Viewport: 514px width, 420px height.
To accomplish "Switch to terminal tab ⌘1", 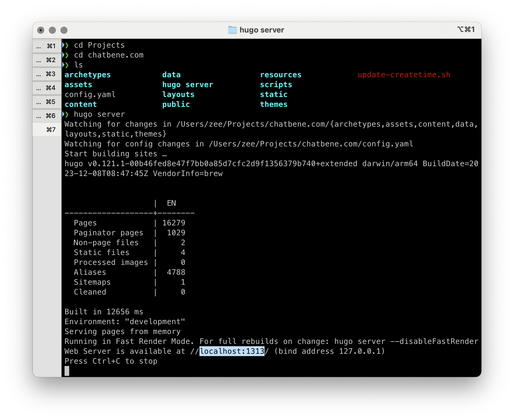I will tap(47, 46).
